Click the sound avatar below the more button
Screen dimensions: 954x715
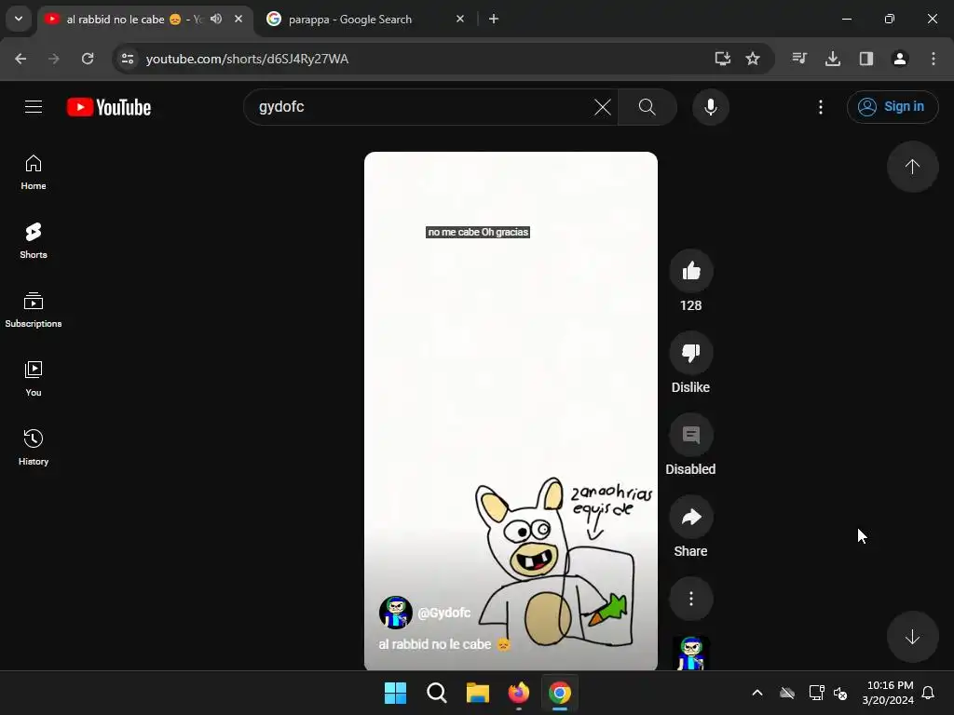click(691, 654)
